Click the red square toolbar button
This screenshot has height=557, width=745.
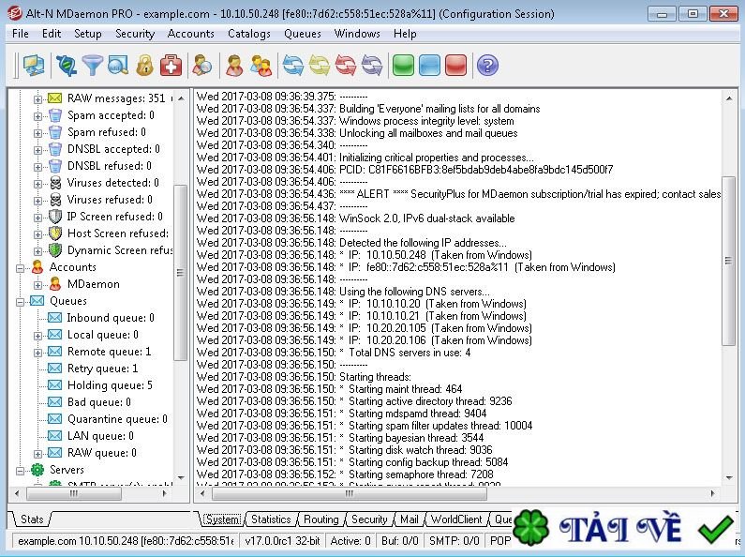click(455, 66)
